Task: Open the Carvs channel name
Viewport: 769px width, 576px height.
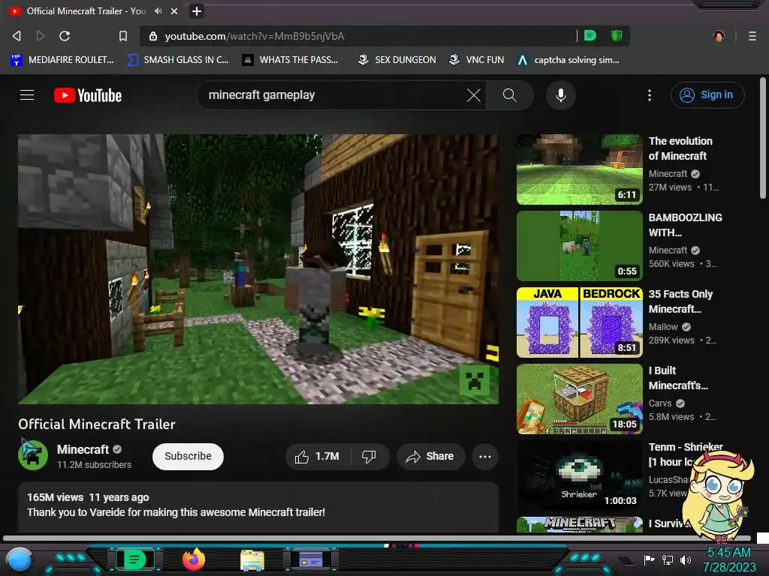Action: click(x=660, y=403)
